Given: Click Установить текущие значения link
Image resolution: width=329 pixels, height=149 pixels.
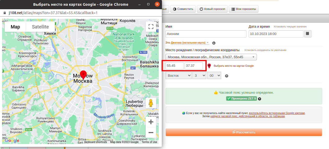Looking at the screenshot, I should 290,27.
